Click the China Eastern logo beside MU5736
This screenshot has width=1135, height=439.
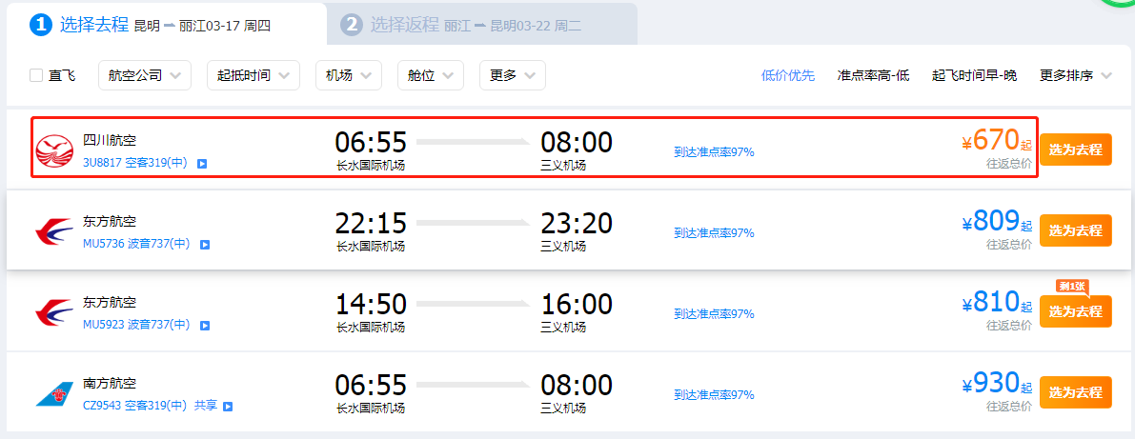[x=55, y=233]
